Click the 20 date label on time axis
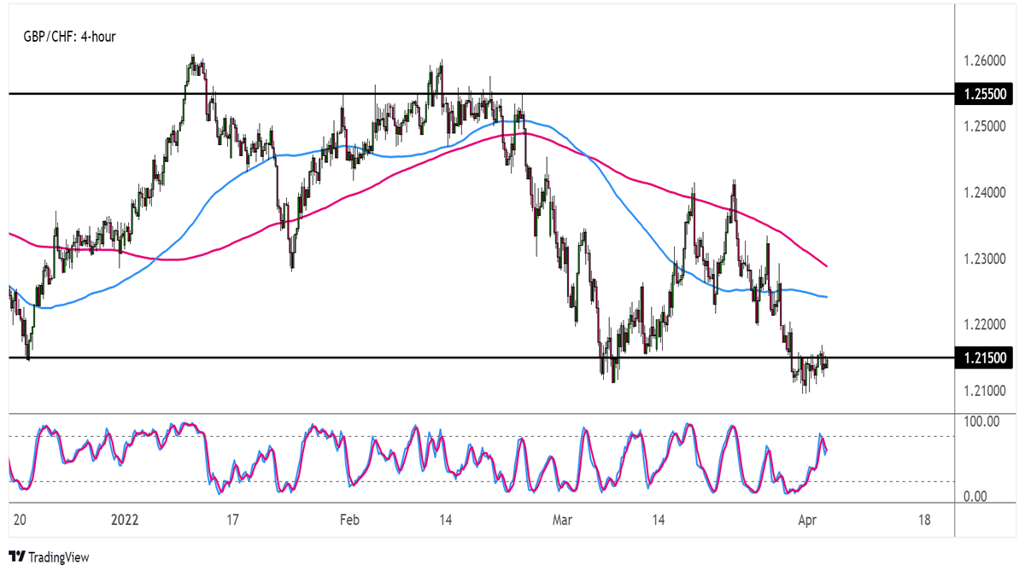The height and width of the screenshot is (576, 1025). [20, 520]
